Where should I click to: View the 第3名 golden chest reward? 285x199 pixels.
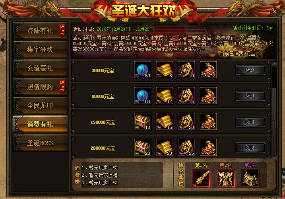pyautogui.click(x=250, y=178)
